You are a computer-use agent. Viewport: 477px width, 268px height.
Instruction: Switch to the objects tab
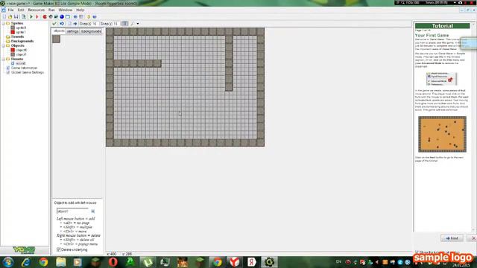(x=59, y=31)
